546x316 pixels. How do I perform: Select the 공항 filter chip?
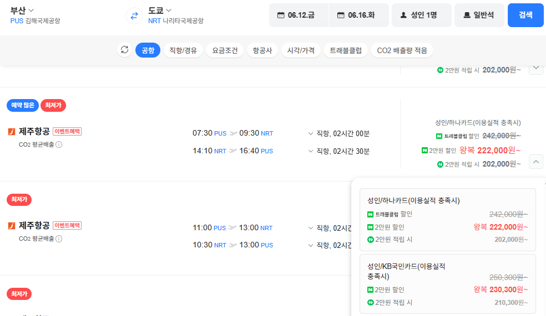click(148, 50)
